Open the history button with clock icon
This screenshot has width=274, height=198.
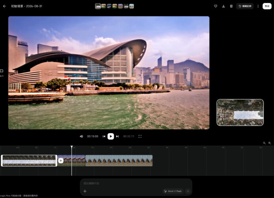coord(245,6)
